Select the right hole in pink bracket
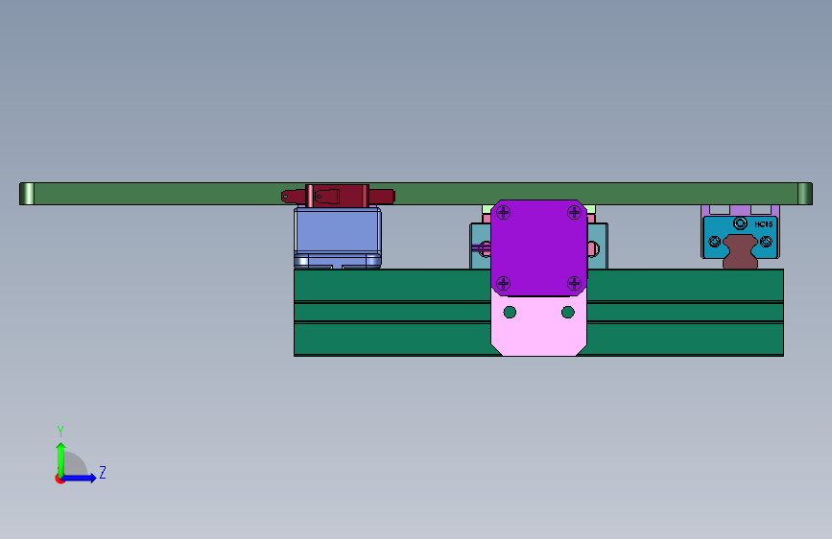Viewport: 832px width, 539px height. point(568,312)
